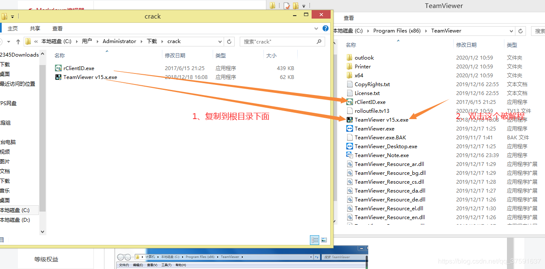This screenshot has width=545, height=269.
Task: Select the CopyRights.txt file icon
Action: [x=349, y=84]
